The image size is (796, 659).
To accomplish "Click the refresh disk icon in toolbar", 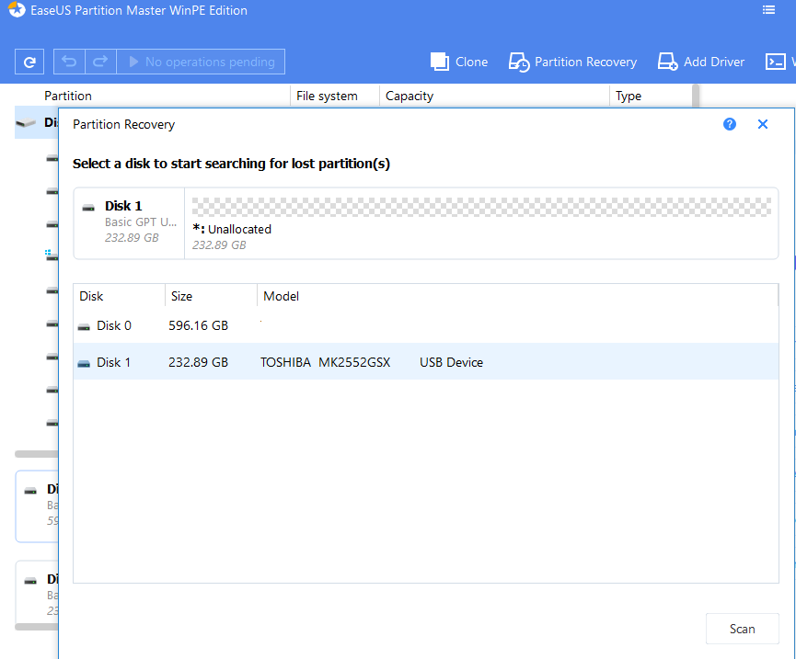I will pyautogui.click(x=29, y=62).
